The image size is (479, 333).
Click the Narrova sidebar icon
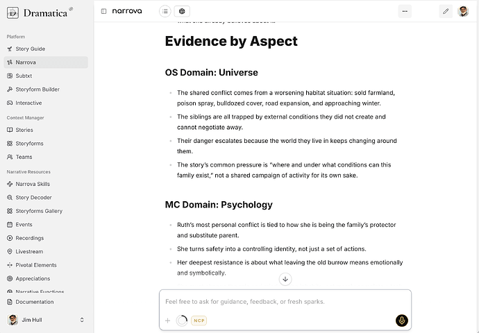pos(10,62)
